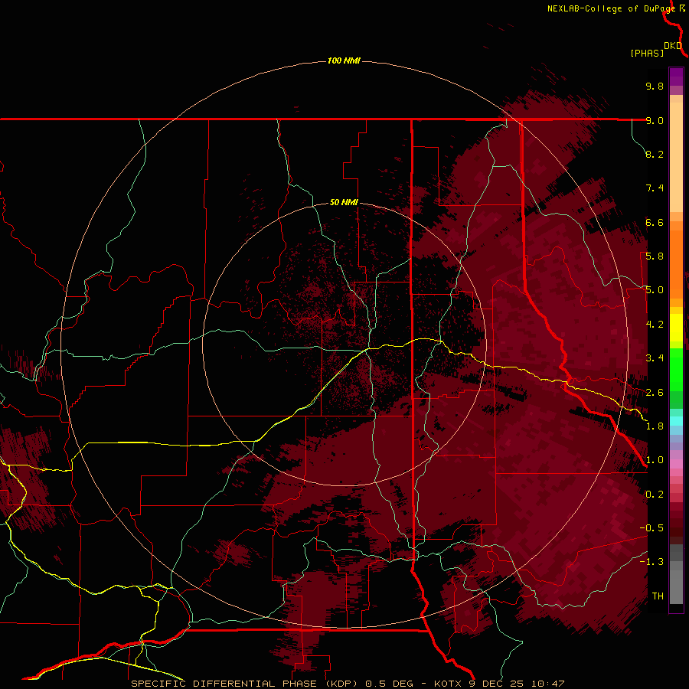Pick the yellow segment of the color bar
Screen dimensions: 689x689
(676, 328)
